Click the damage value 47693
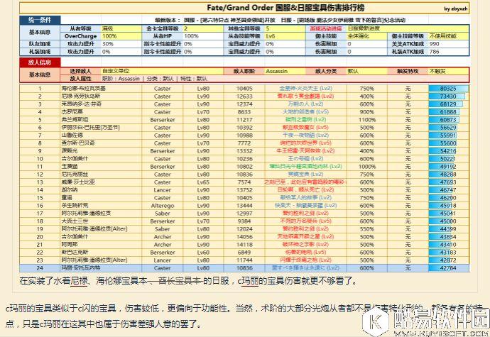The width and height of the screenshot is (490, 337). (448, 182)
